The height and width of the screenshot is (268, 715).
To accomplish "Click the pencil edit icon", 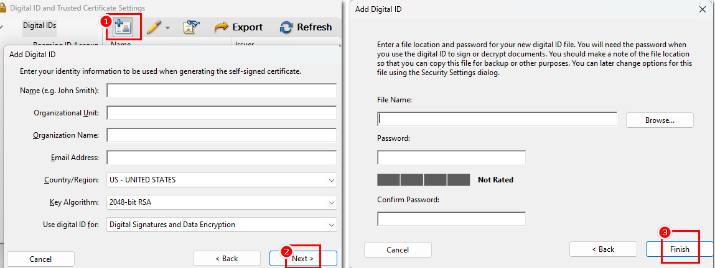I will click(154, 27).
